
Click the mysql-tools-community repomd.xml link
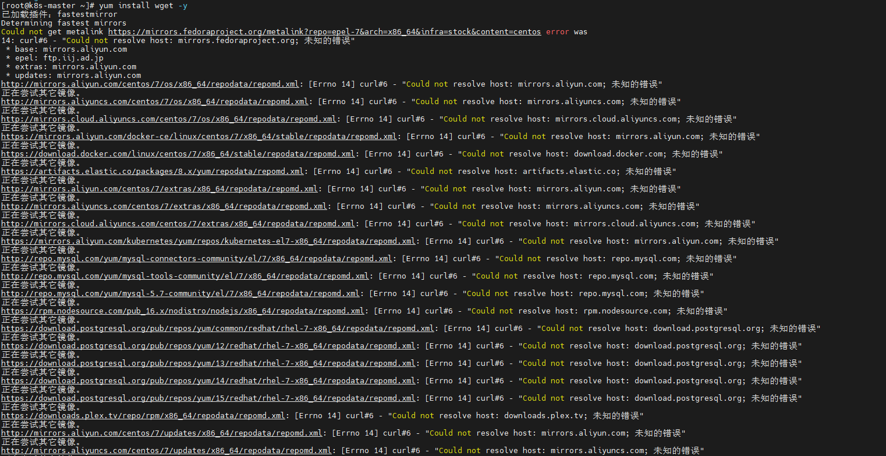(x=185, y=276)
